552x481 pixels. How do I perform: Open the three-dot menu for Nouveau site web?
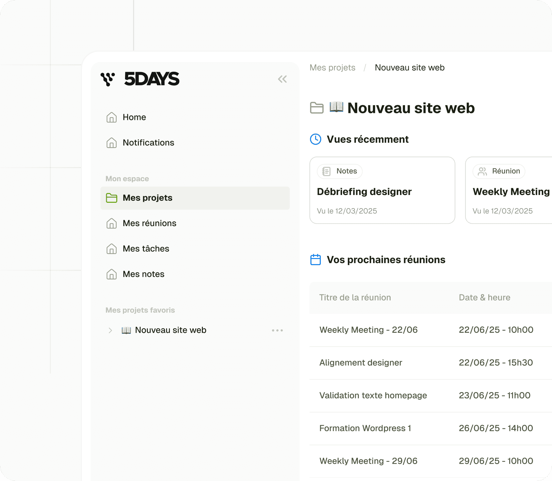[x=277, y=330]
